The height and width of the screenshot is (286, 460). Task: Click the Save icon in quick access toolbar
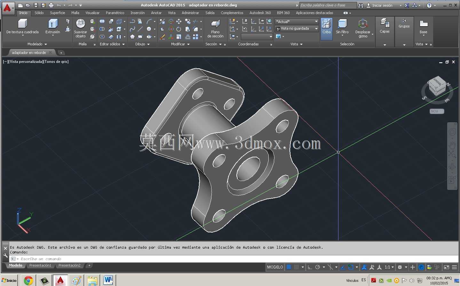point(36,5)
